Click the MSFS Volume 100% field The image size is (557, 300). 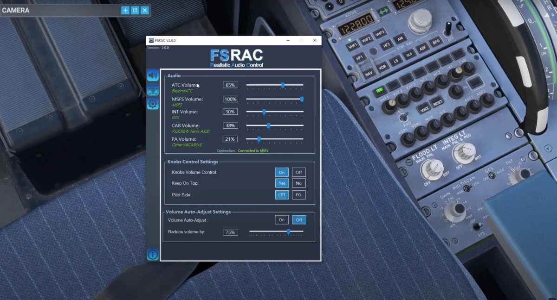pos(230,99)
